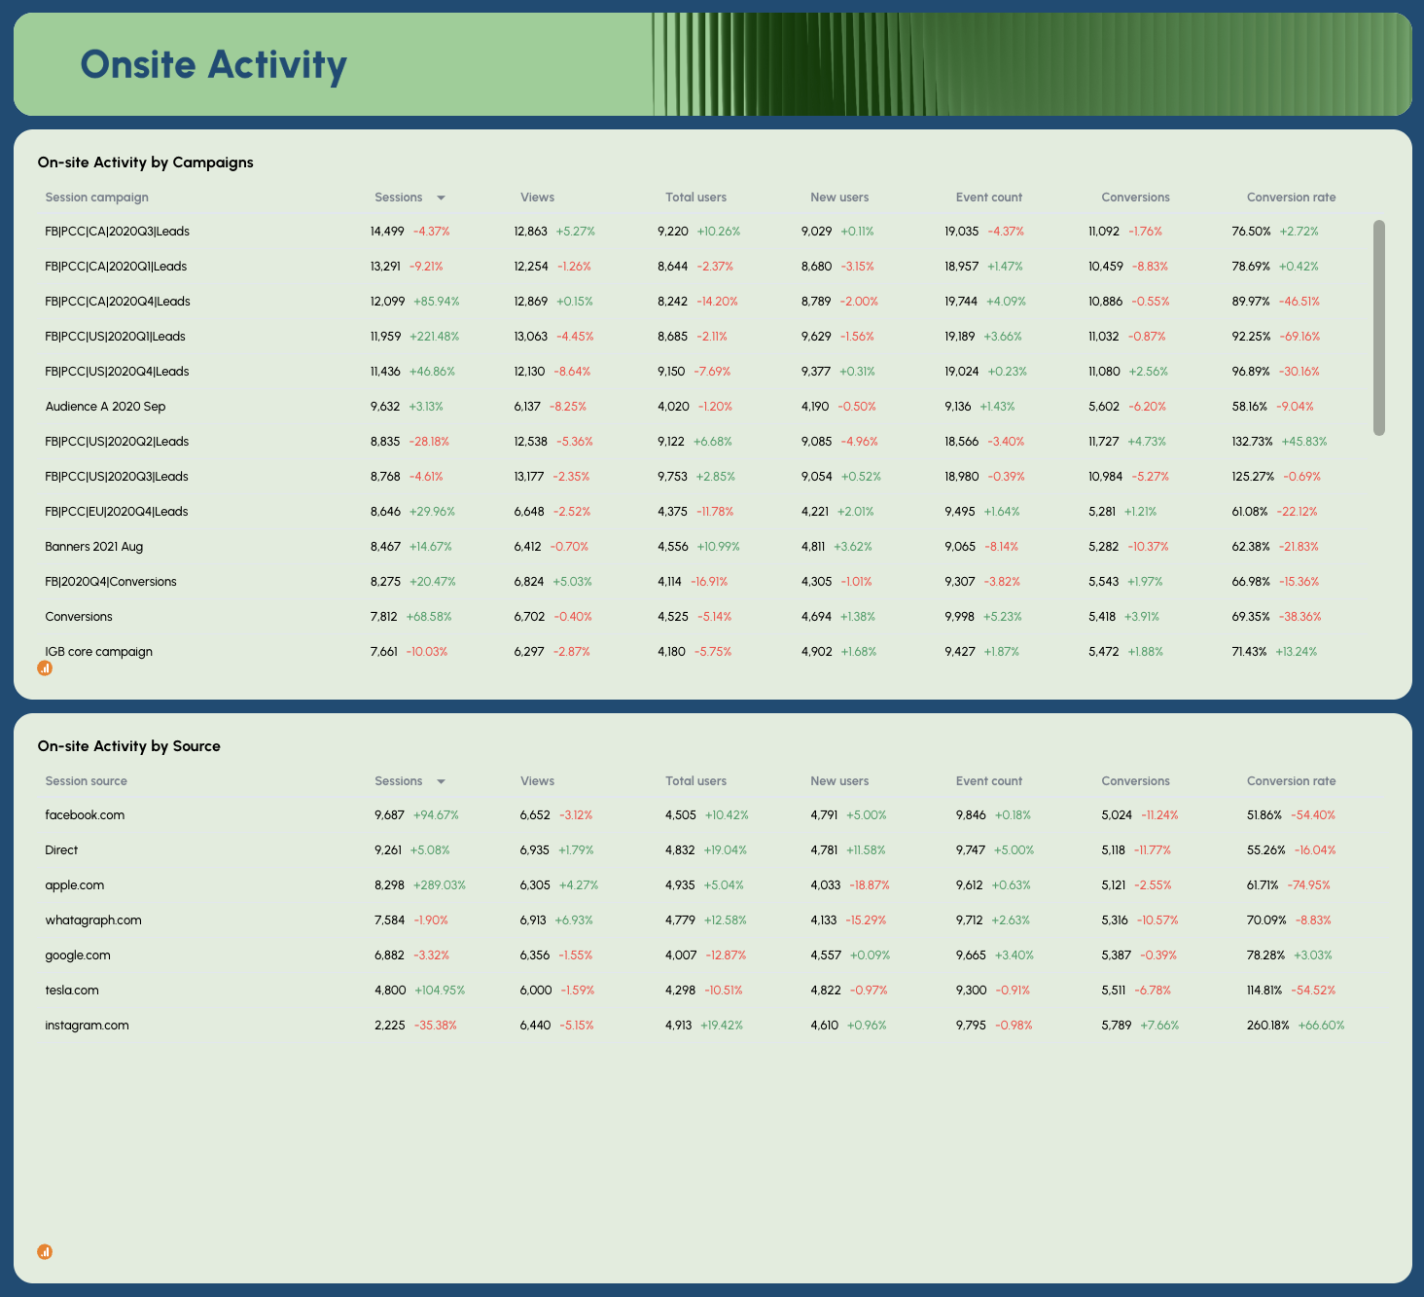The image size is (1424, 1297).
Task: Click the Whatagraph logo icon in Source widget
Action: tap(45, 1252)
